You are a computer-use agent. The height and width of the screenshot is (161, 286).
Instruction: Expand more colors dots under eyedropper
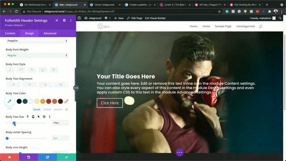[9, 109]
